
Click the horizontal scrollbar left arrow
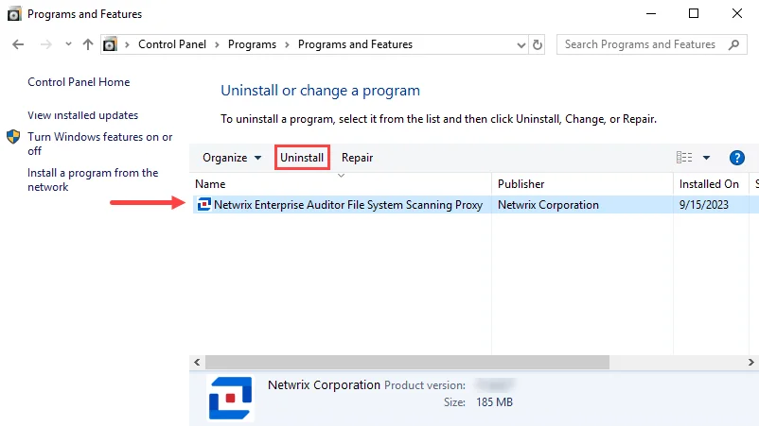tap(197, 362)
